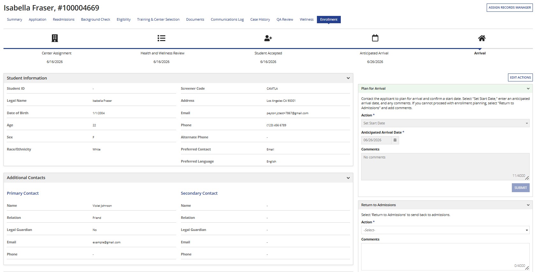
Task: Click the Preferred Language value English
Action: [271, 162]
